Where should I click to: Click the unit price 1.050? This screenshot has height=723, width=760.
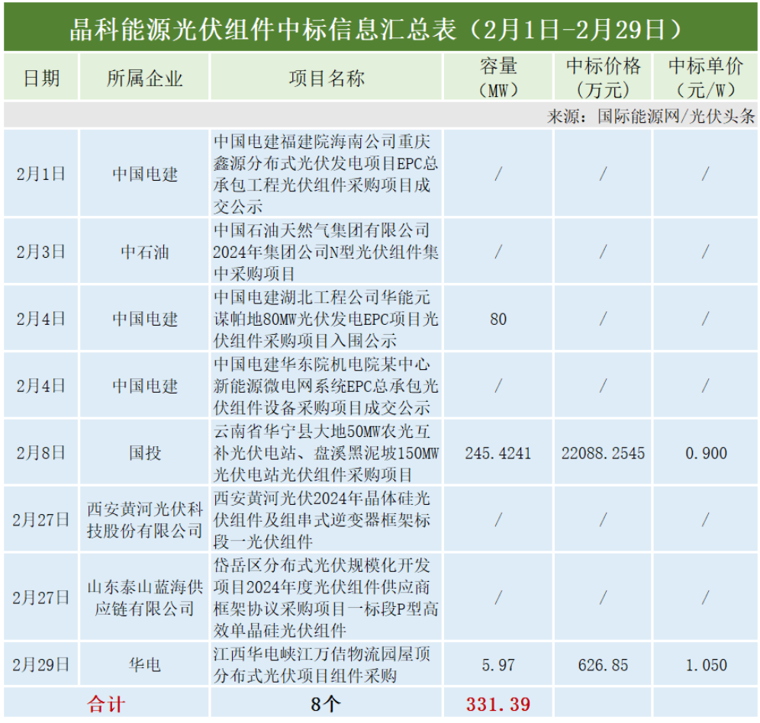[x=706, y=665]
